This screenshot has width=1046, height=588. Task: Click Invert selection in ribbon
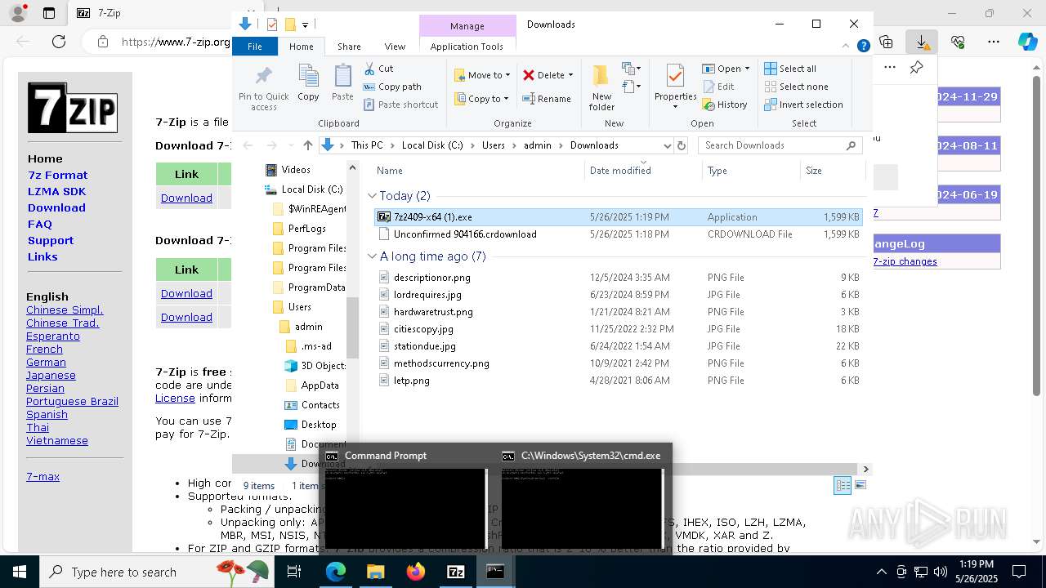click(803, 105)
